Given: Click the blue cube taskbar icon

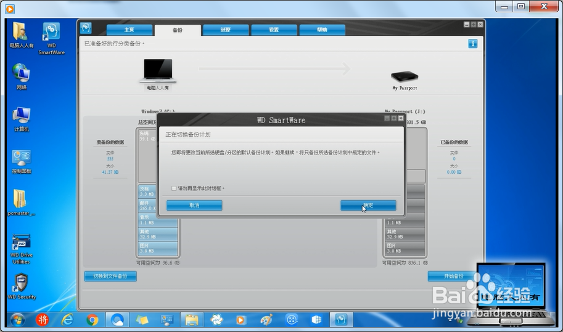Looking at the screenshot, I should tap(316, 320).
